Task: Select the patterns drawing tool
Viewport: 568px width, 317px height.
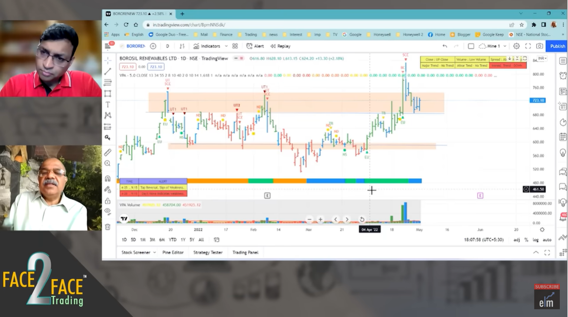Action: pos(108,115)
